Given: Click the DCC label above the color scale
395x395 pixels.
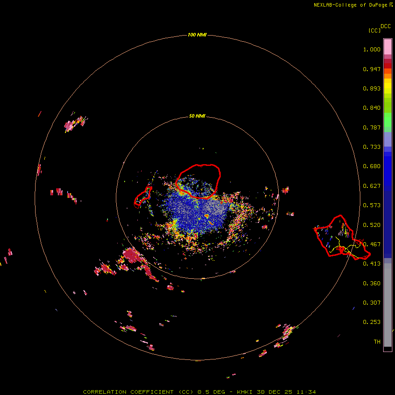Looking at the screenshot, I should tap(386, 26).
